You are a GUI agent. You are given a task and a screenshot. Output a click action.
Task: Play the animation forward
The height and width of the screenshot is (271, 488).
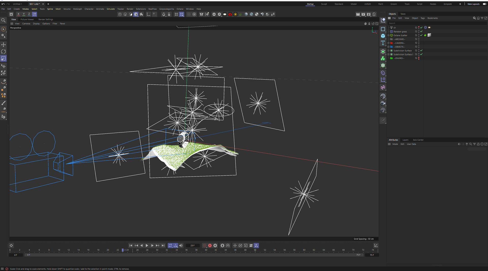coord(147,246)
